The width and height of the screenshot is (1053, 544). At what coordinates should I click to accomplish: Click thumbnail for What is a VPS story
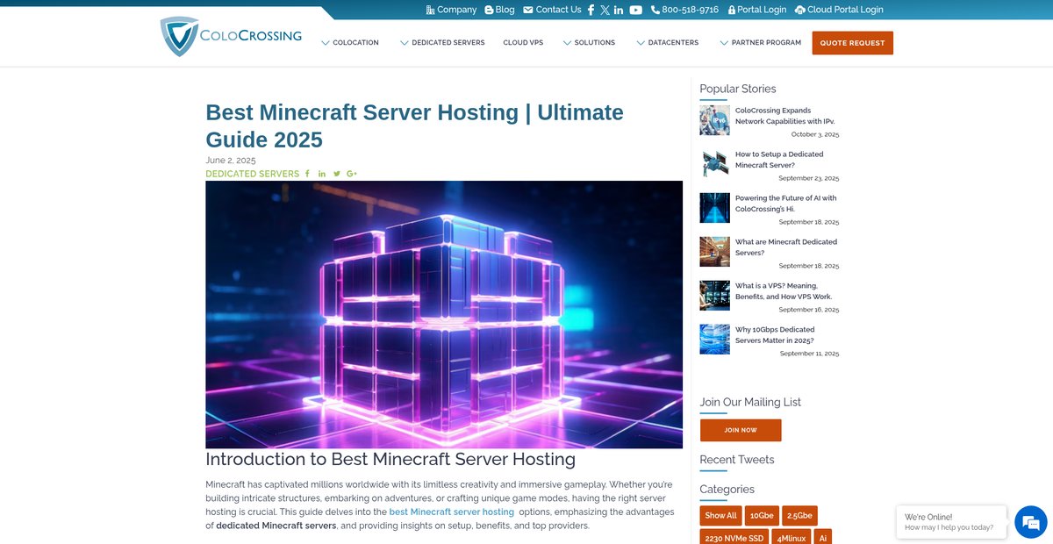(x=714, y=296)
